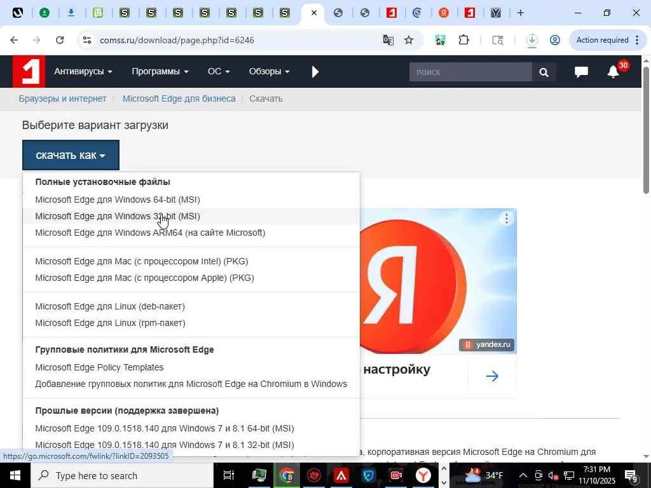Select Microsoft Edge для Windows 64-bit (MSI)
Screen dimensions: 651x488
pos(118,200)
